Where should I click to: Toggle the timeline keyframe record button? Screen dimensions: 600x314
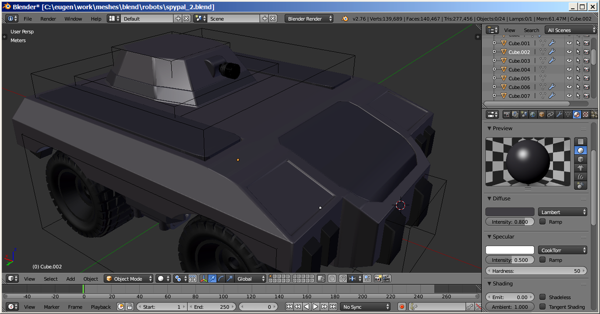click(401, 307)
